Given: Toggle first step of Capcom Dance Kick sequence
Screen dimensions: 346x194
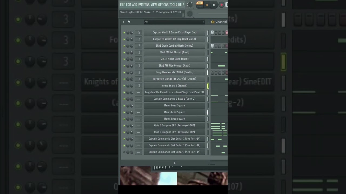Looking at the screenshot, I should 212,33.
